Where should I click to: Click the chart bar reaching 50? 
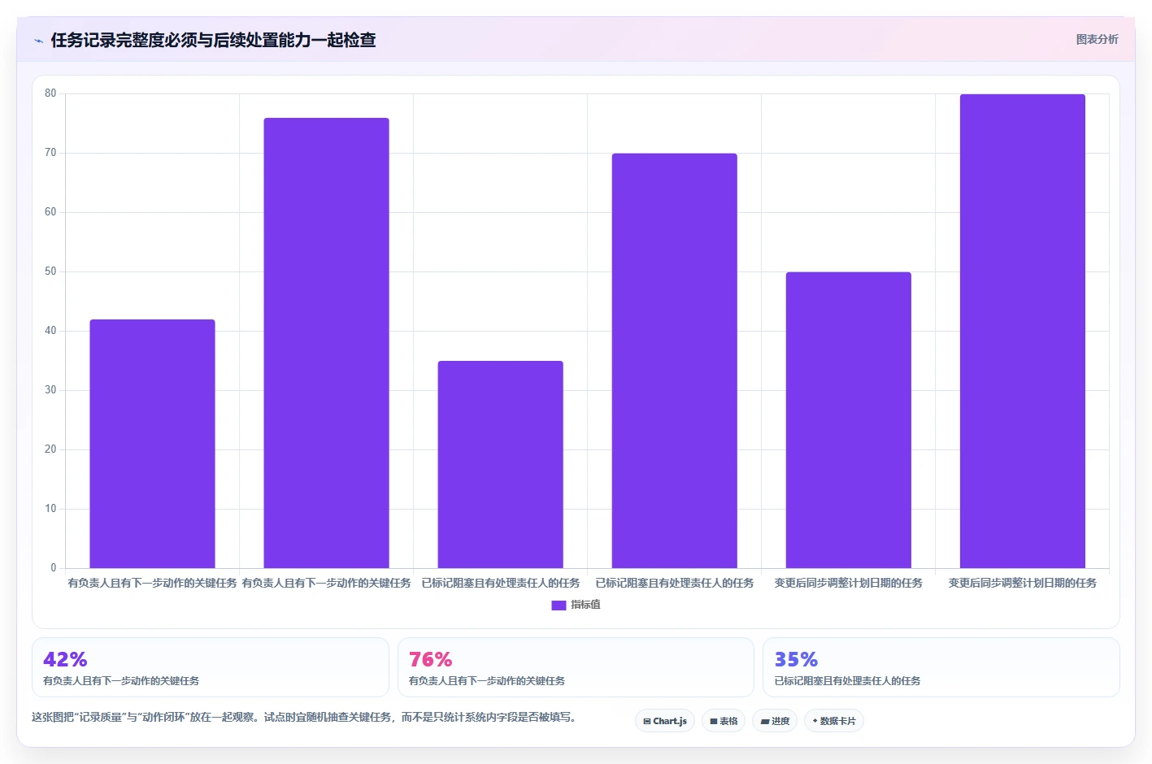[x=848, y=420]
